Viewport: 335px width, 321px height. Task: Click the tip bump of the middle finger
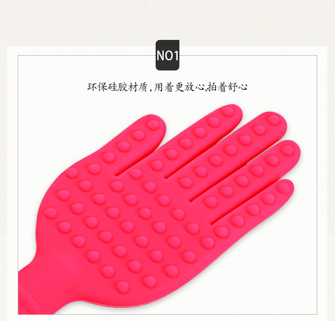(274, 120)
